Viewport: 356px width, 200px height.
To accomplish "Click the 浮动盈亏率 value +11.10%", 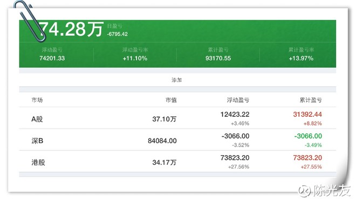I will point(135,58).
